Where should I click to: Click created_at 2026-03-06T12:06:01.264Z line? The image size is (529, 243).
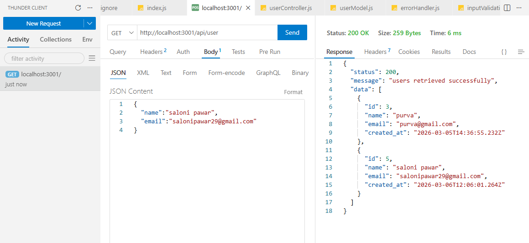435,185
